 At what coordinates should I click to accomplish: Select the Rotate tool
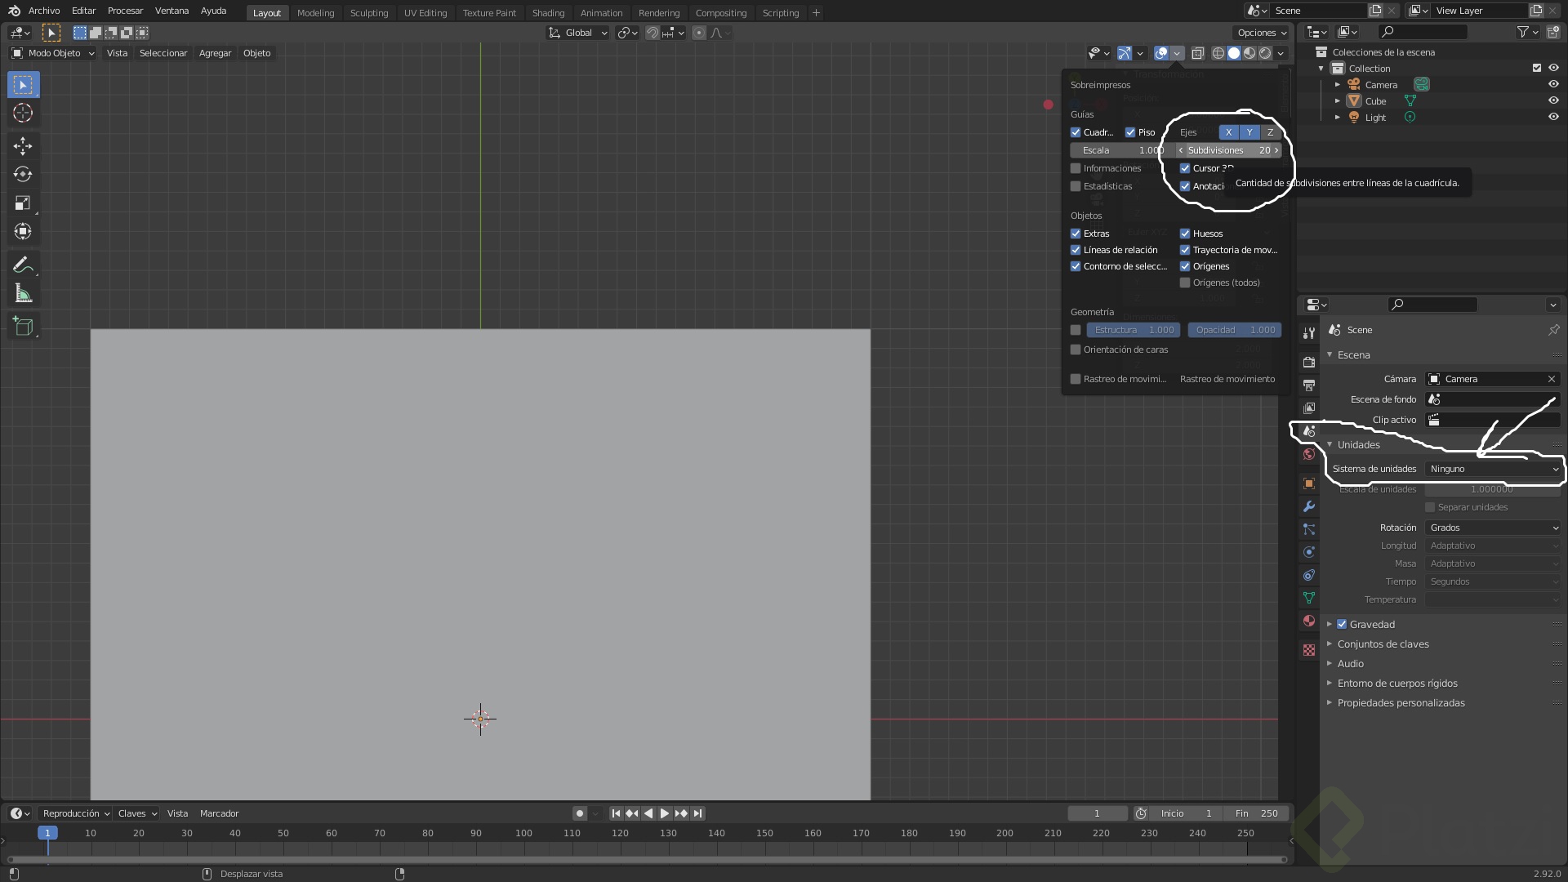[x=23, y=175]
